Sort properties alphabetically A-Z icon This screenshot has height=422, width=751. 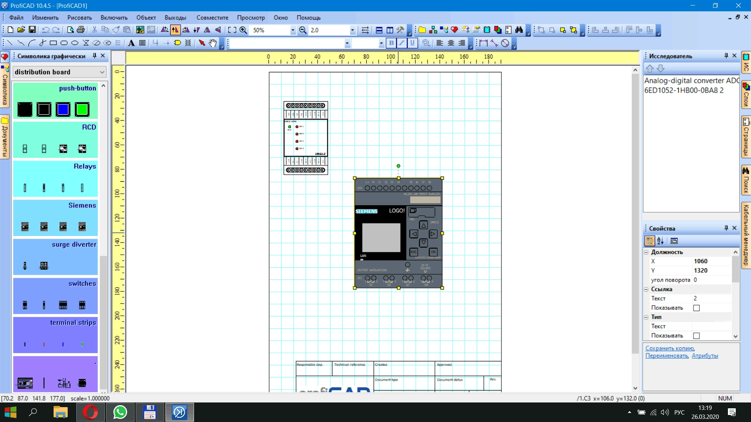(661, 241)
